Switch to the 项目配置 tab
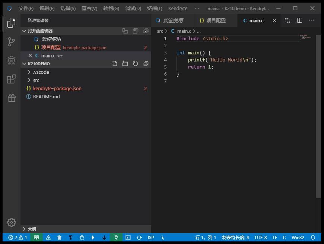This screenshot has height=244, width=324. tap(216, 20)
